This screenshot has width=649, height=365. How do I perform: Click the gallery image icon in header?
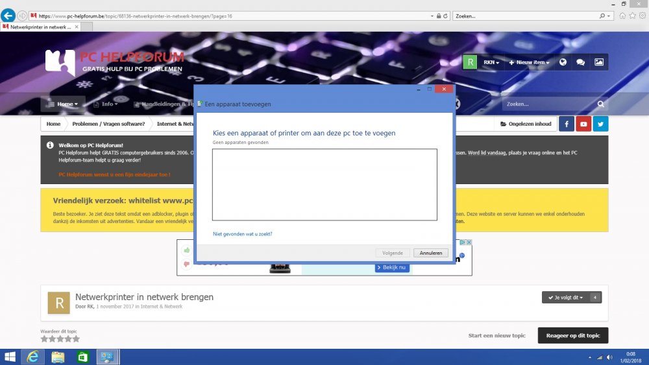tap(599, 62)
